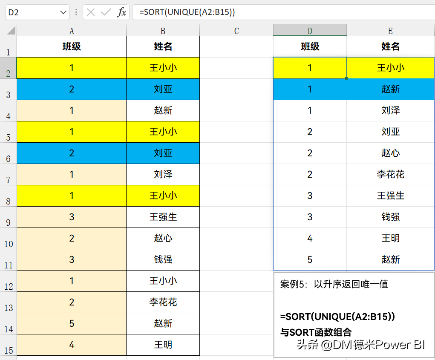The width and height of the screenshot is (435, 360).
Task: Select row 3 header
Action: coord(9,89)
